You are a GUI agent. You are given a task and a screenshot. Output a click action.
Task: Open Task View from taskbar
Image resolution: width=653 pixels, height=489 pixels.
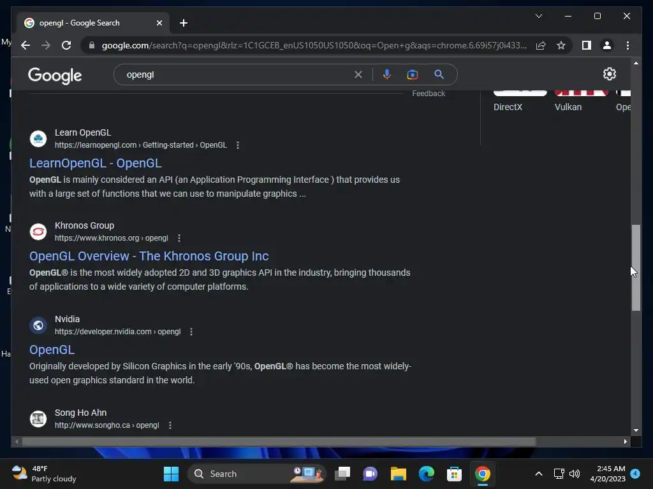342,474
